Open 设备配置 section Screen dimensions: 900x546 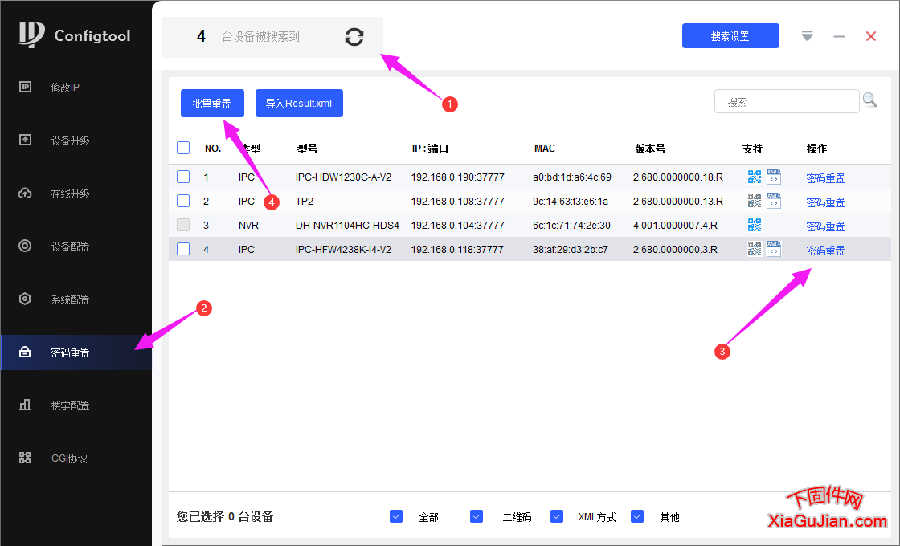pos(70,247)
